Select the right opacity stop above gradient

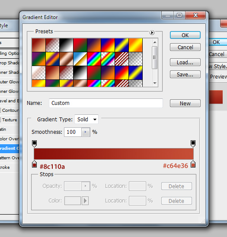tap(193, 144)
